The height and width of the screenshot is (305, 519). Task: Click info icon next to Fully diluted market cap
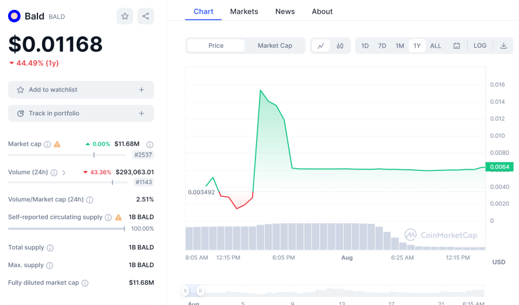pos(85,283)
